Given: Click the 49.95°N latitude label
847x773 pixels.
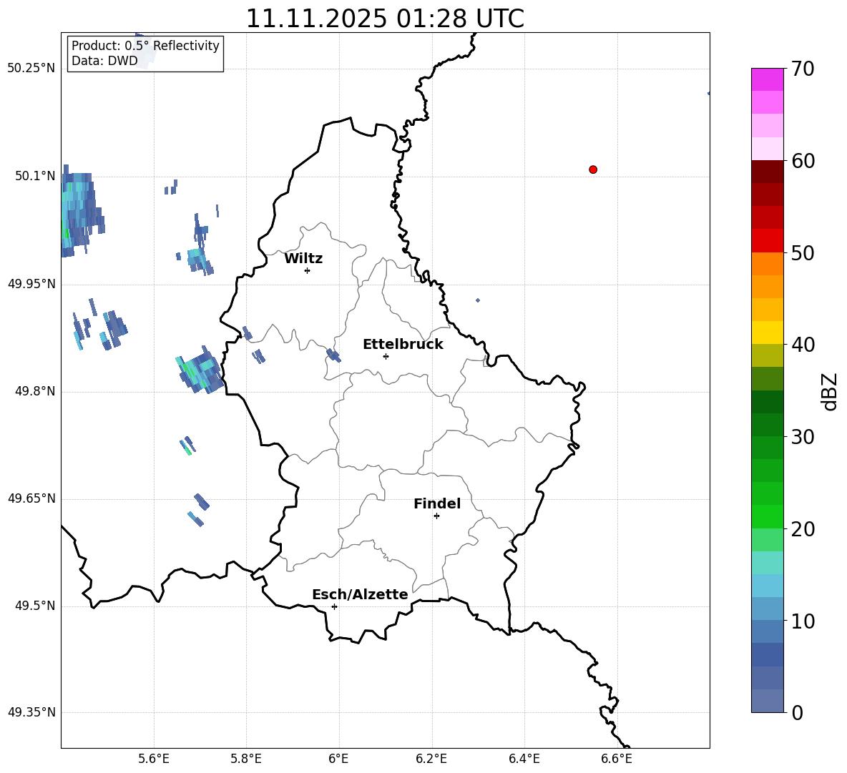Looking at the screenshot, I should 31,284.
